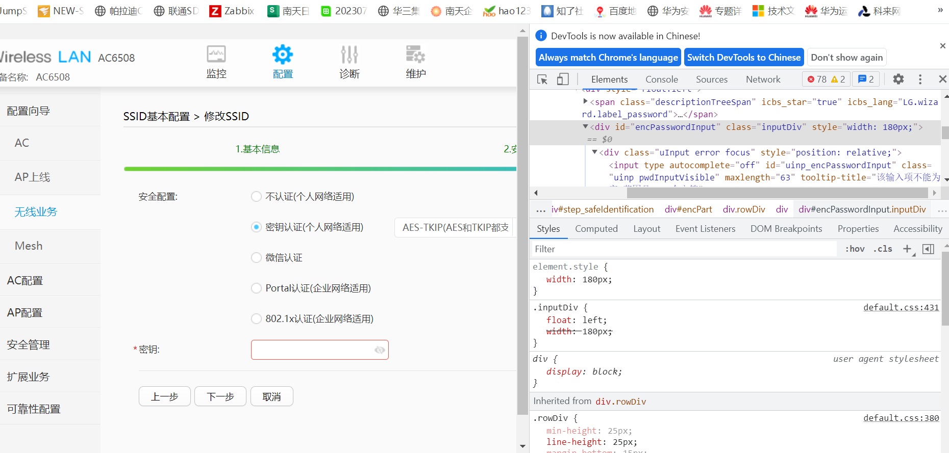Click Don't show again button

pos(847,58)
